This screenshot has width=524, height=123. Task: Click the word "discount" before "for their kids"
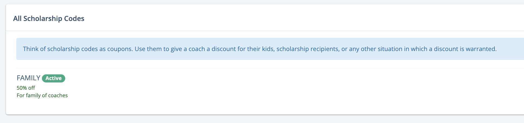pyautogui.click(x=223, y=49)
